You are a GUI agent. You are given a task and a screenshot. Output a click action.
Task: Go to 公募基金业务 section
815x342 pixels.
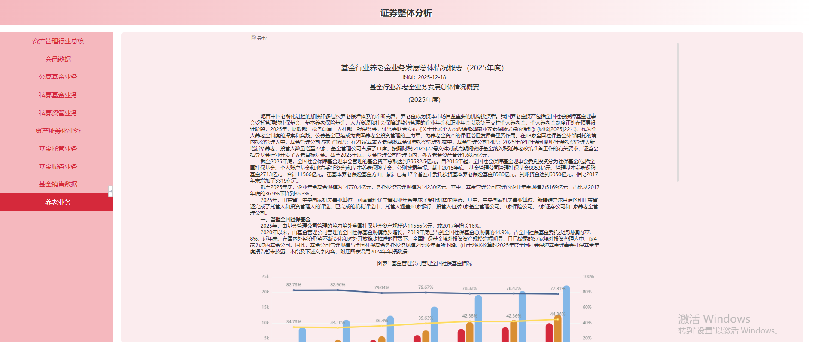click(58, 77)
